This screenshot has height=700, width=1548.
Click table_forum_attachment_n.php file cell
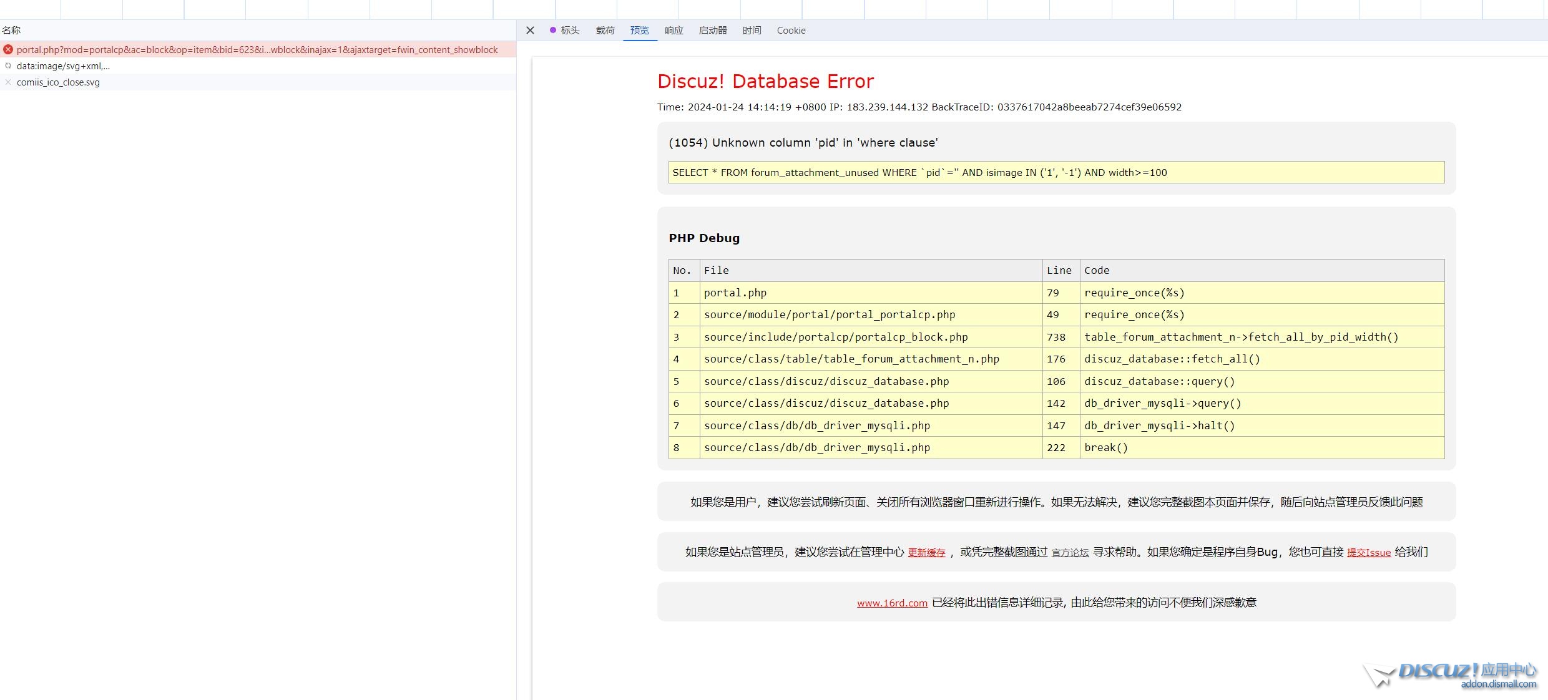[x=871, y=359]
